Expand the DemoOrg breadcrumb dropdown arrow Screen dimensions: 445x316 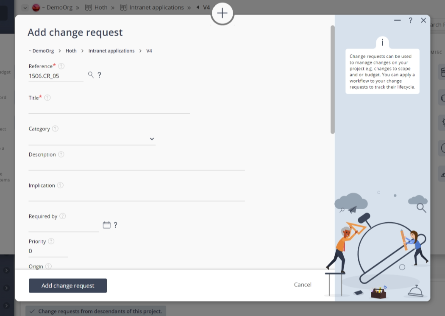click(25, 8)
